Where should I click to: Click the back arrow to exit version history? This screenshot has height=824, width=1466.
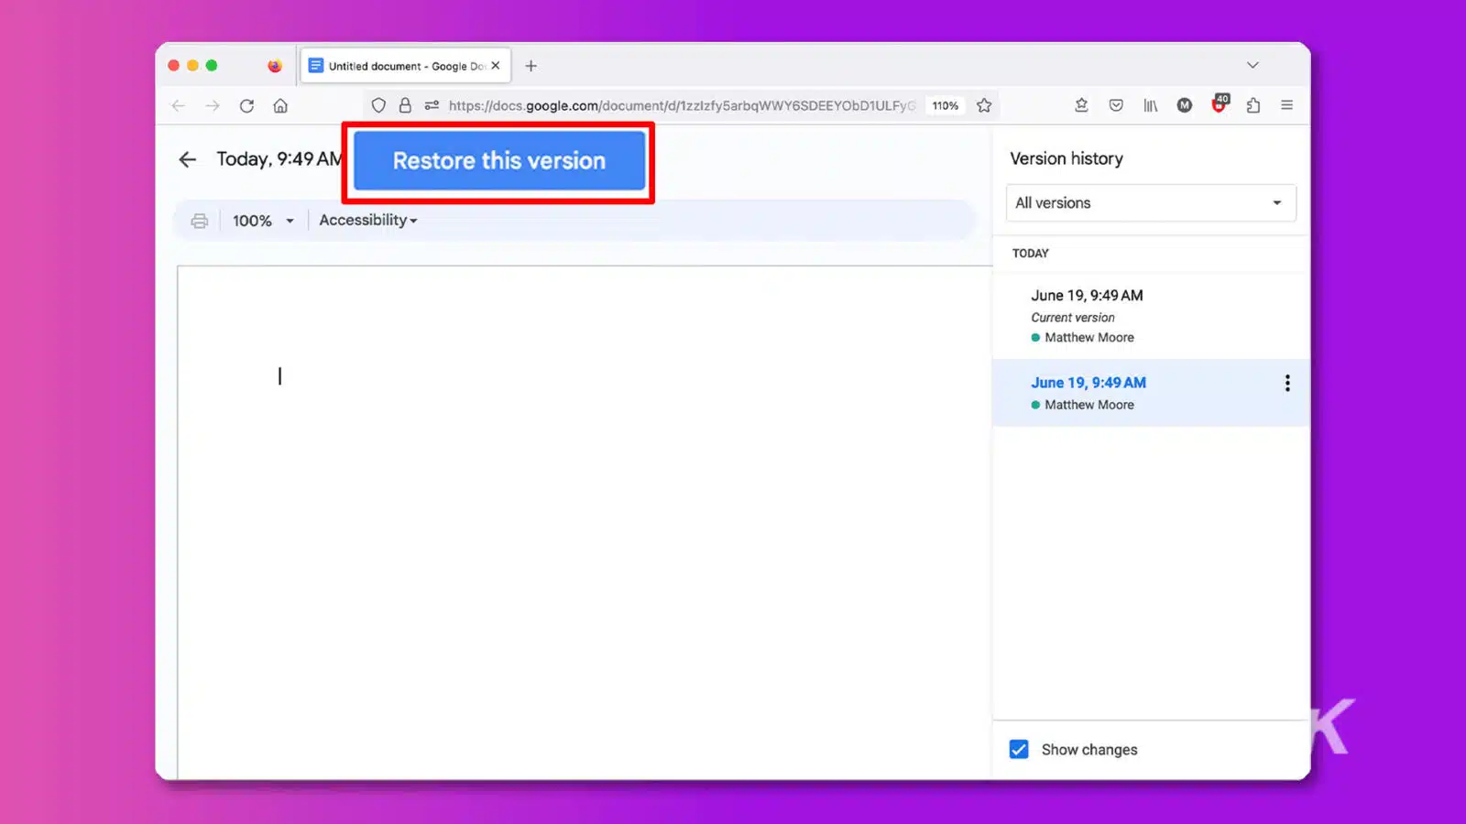(187, 159)
